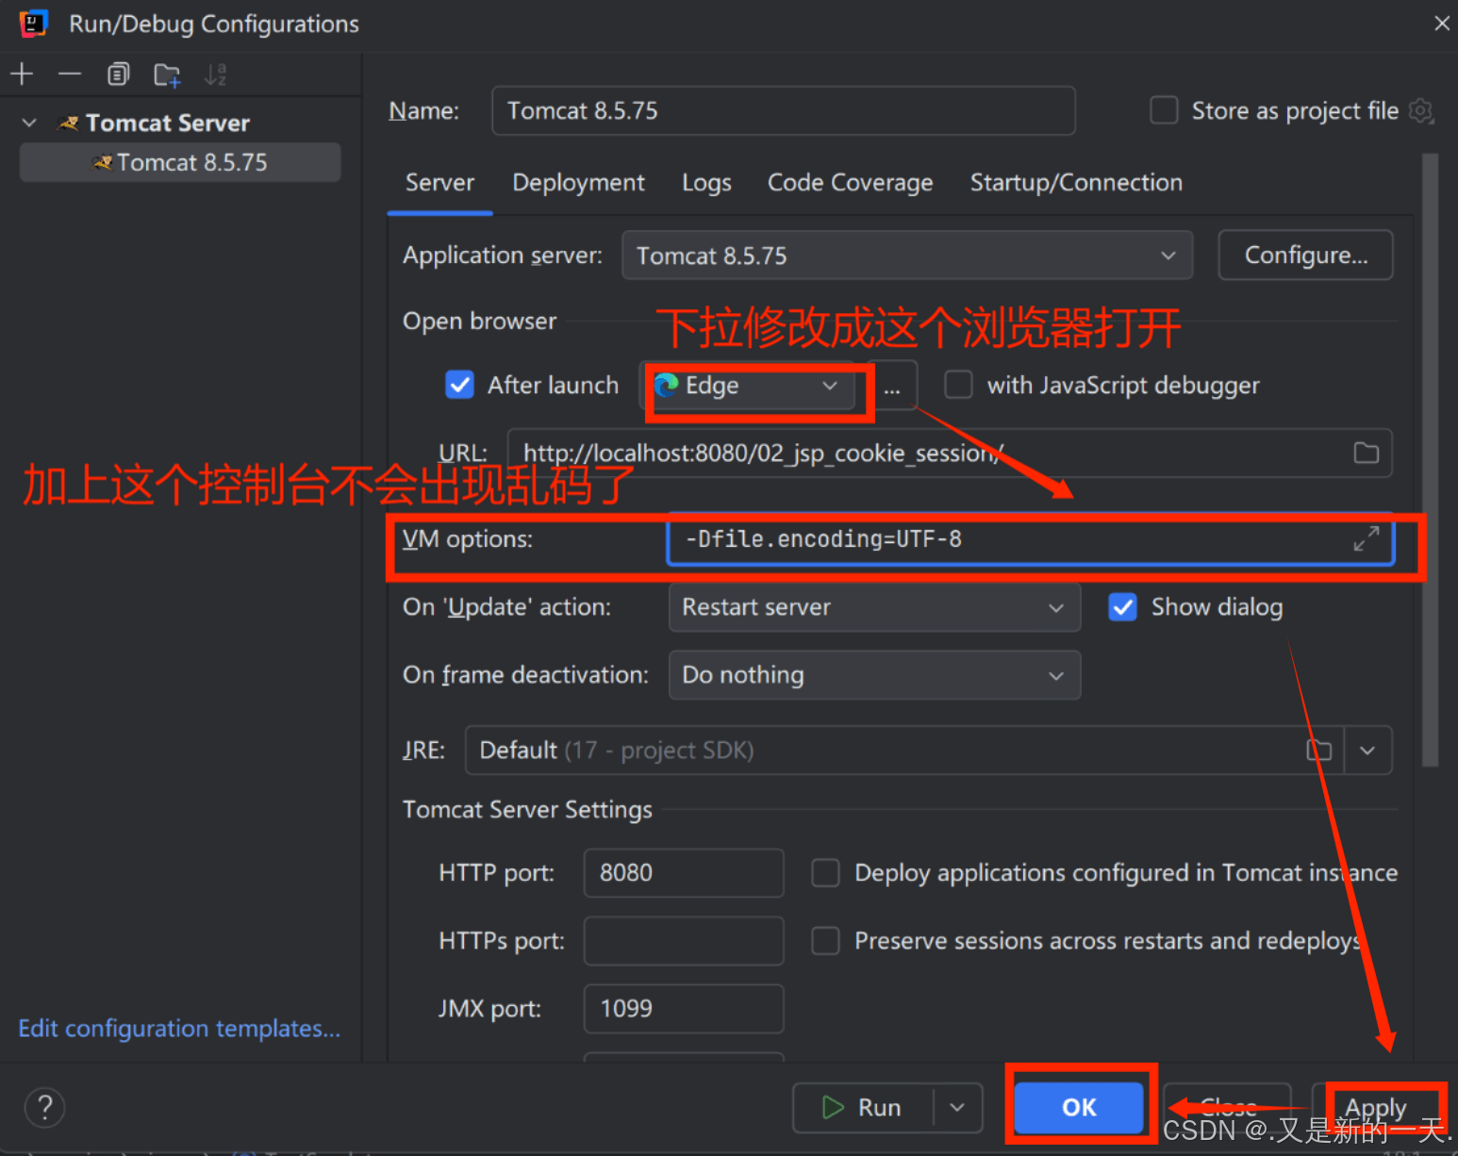Copy configuration icon in toolbar
Screen dimensions: 1458x1156
click(x=118, y=74)
